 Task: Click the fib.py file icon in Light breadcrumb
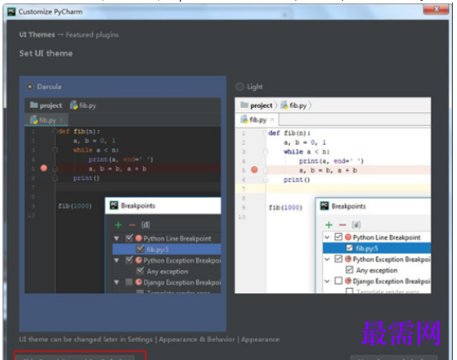[x=285, y=105]
